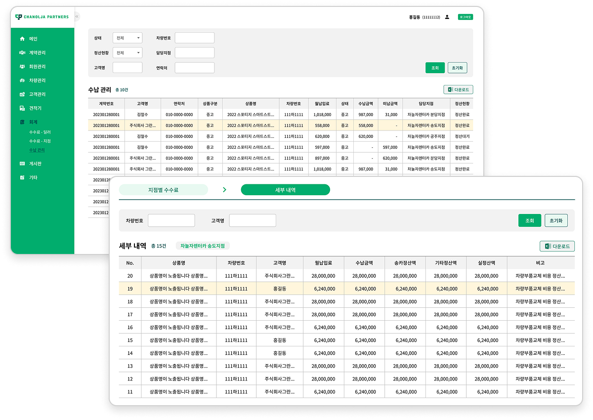The width and height of the screenshot is (593, 420).
Task: Select the 세부 내역 tab
Action: [x=285, y=190]
